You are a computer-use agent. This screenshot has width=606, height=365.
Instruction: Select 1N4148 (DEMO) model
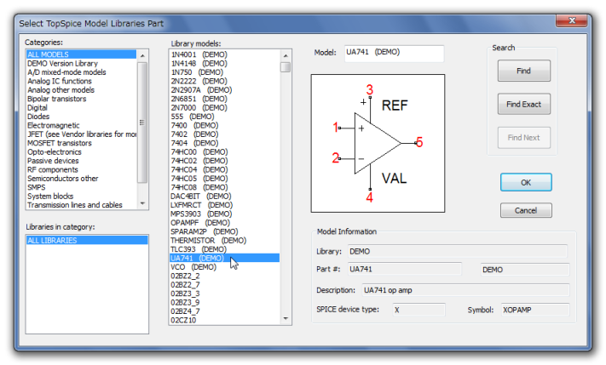tap(224, 63)
